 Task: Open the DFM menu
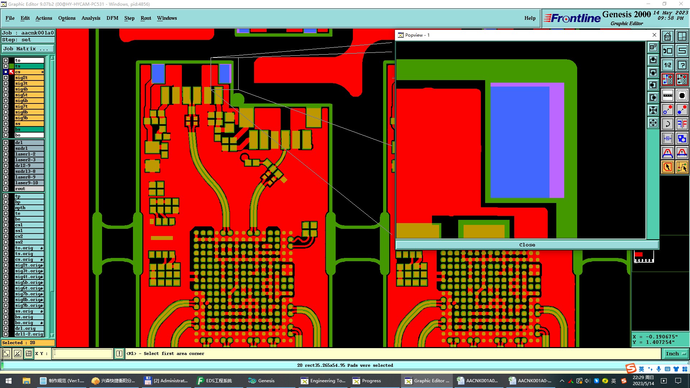click(112, 18)
